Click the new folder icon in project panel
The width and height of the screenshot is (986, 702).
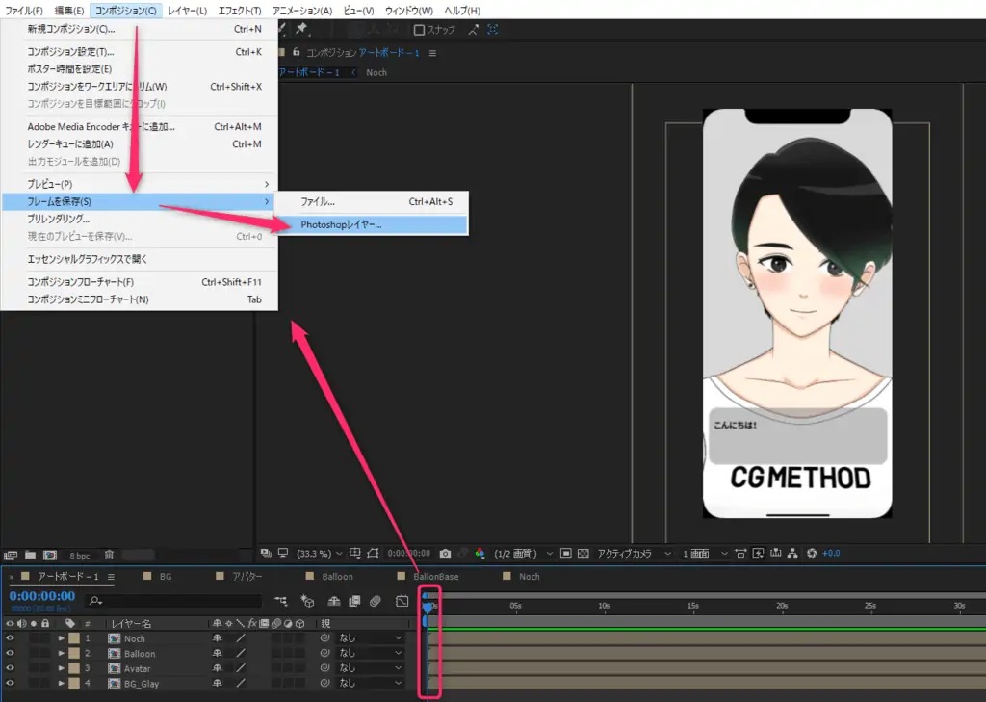click(x=30, y=555)
